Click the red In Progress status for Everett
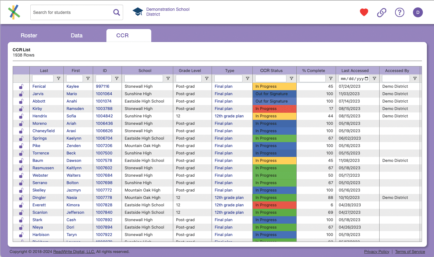 pyautogui.click(x=274, y=205)
